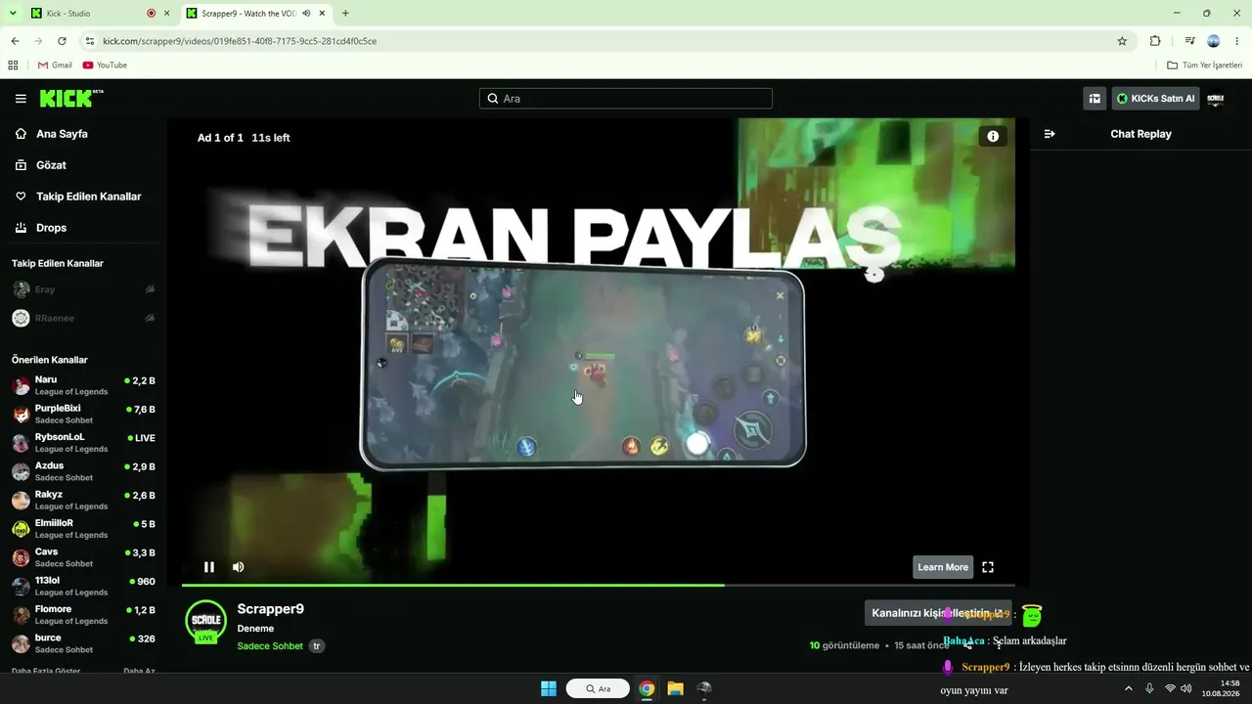Switch to the Kick - Studio tab
The height and width of the screenshot is (704, 1252).
(x=100, y=14)
